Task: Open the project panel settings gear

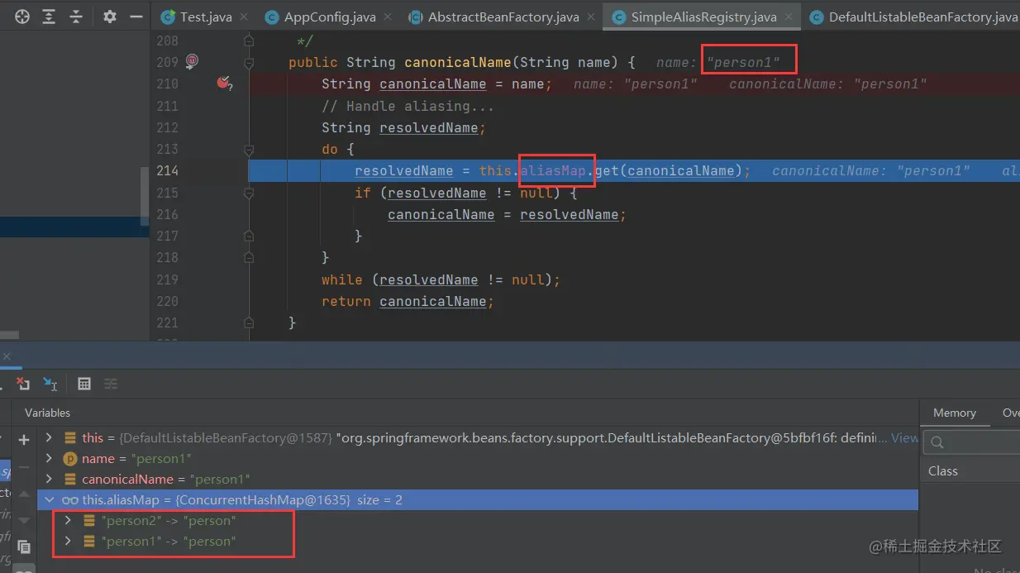Action: click(110, 17)
